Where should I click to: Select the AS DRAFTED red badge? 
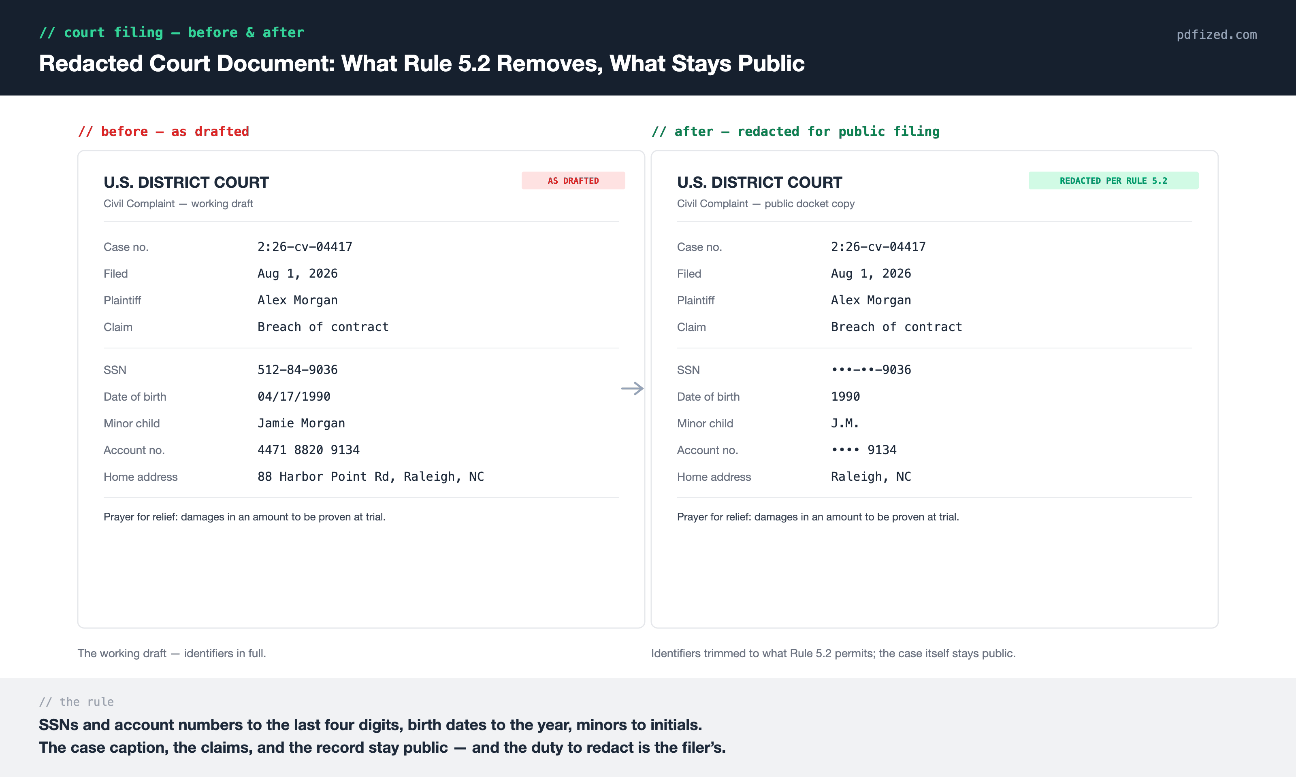[573, 180]
